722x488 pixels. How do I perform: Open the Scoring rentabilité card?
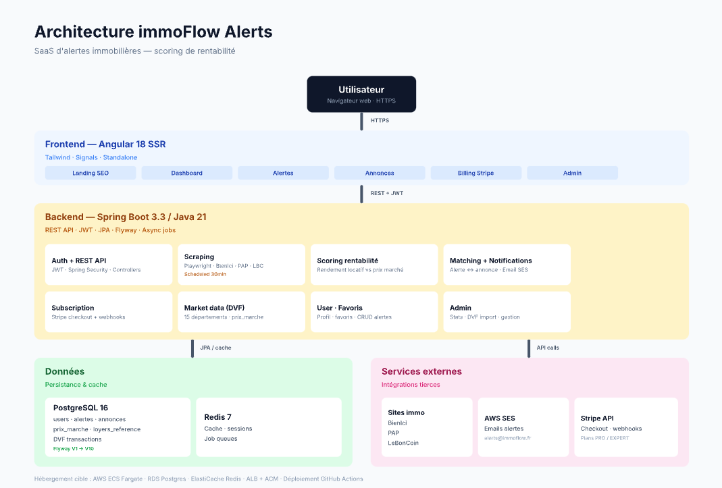click(x=374, y=265)
